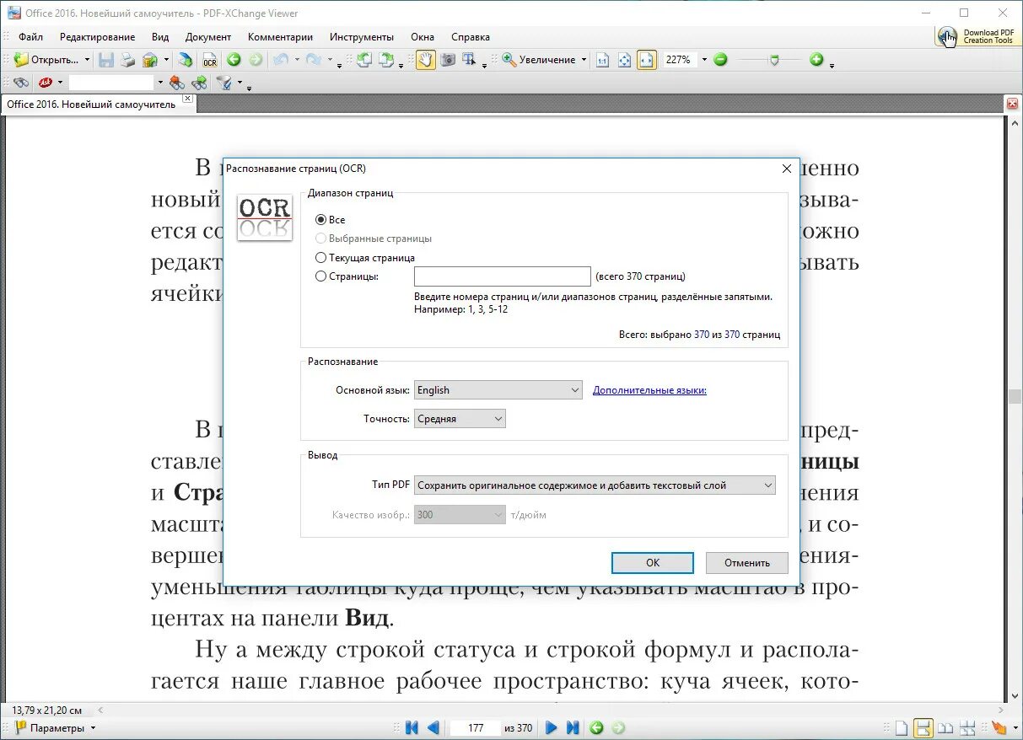This screenshot has height=740, width=1023.
Task: Open the 'Основной язык' English dropdown
Action: [x=498, y=390]
